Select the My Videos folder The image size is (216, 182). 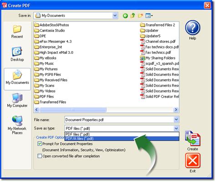(45, 91)
